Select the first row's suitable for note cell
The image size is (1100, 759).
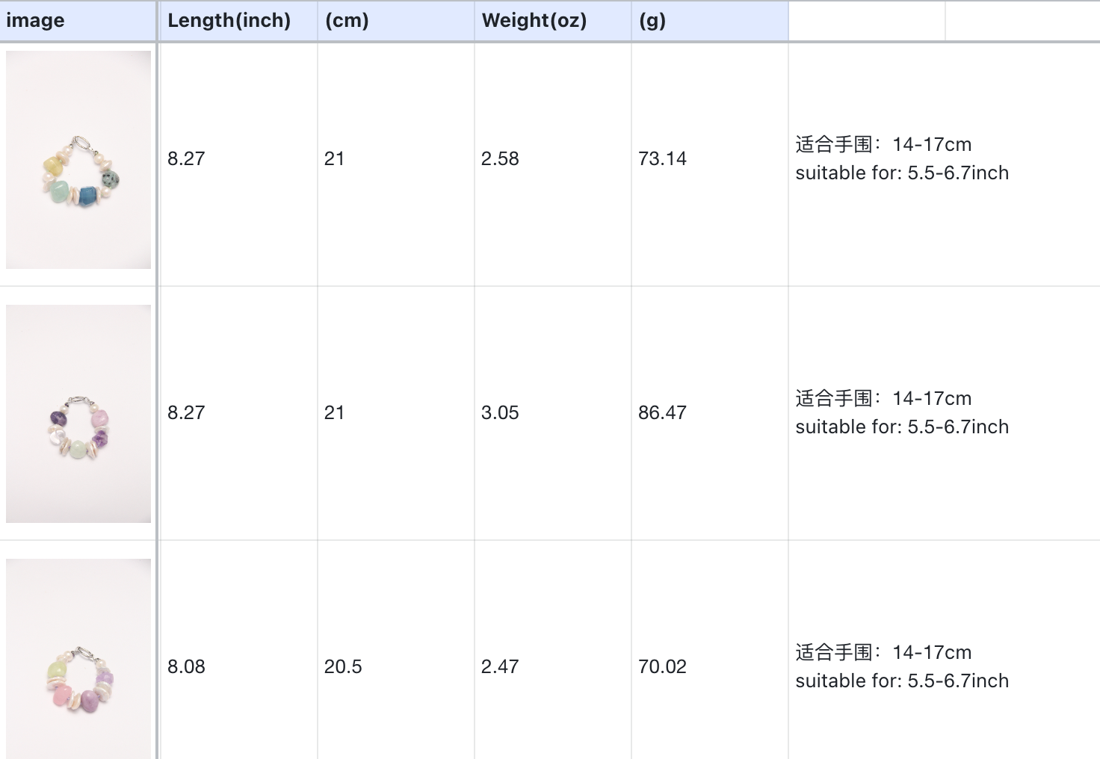pos(901,158)
